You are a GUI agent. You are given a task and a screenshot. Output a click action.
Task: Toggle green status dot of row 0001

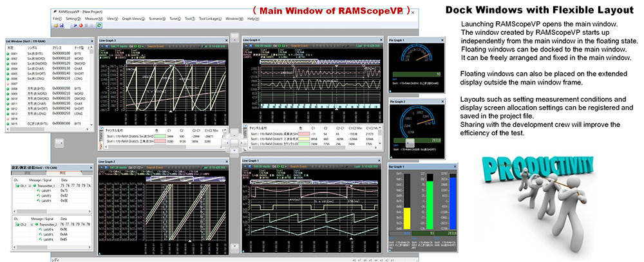[x=8, y=54]
